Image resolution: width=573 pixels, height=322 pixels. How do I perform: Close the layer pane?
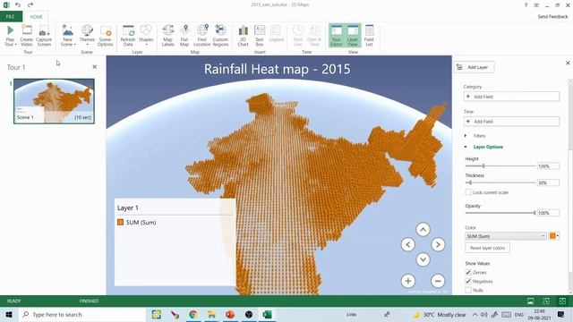(x=568, y=63)
